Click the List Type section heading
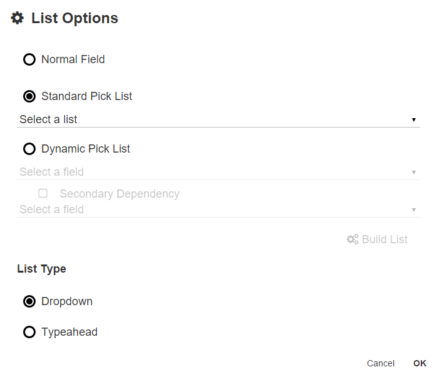 pos(41,269)
